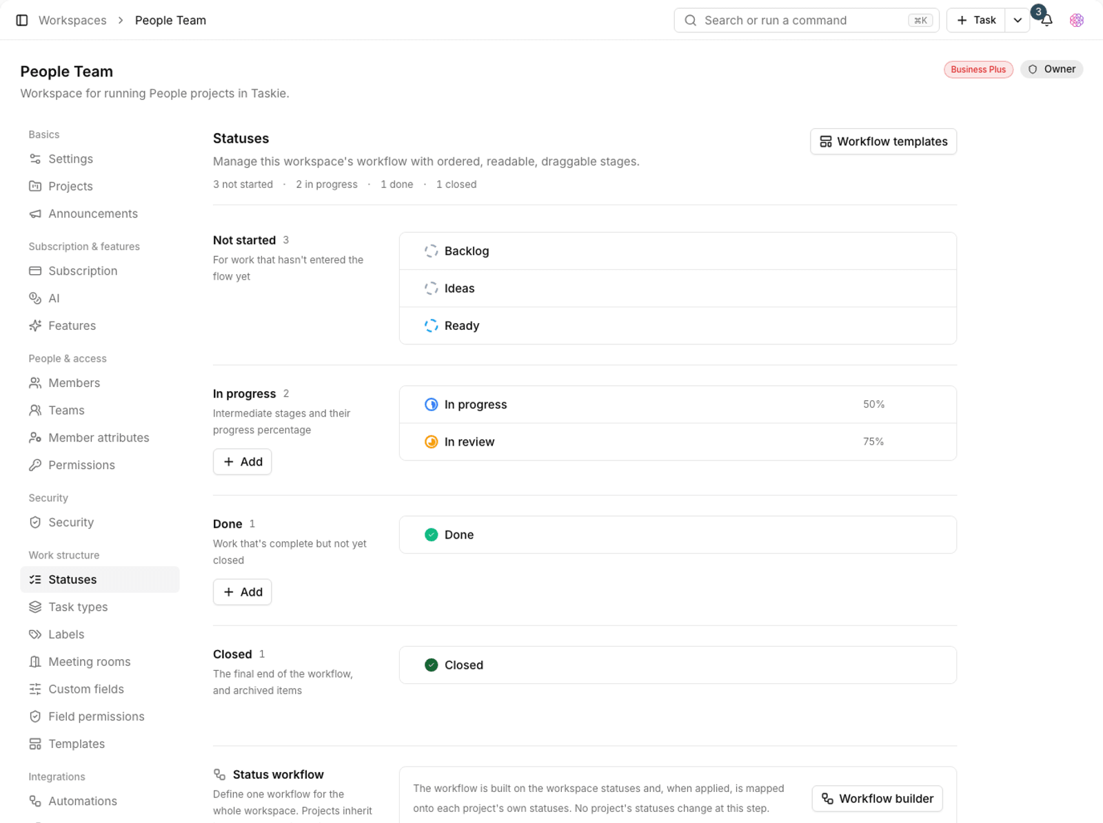Open Templates in the sidebar
The width and height of the screenshot is (1103, 823).
tap(100, 744)
